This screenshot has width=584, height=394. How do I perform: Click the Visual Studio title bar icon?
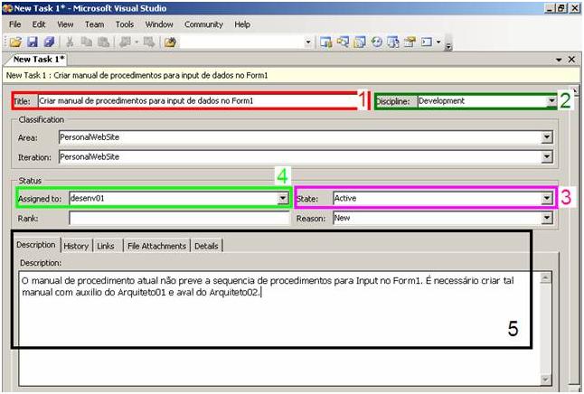pyautogui.click(x=7, y=7)
